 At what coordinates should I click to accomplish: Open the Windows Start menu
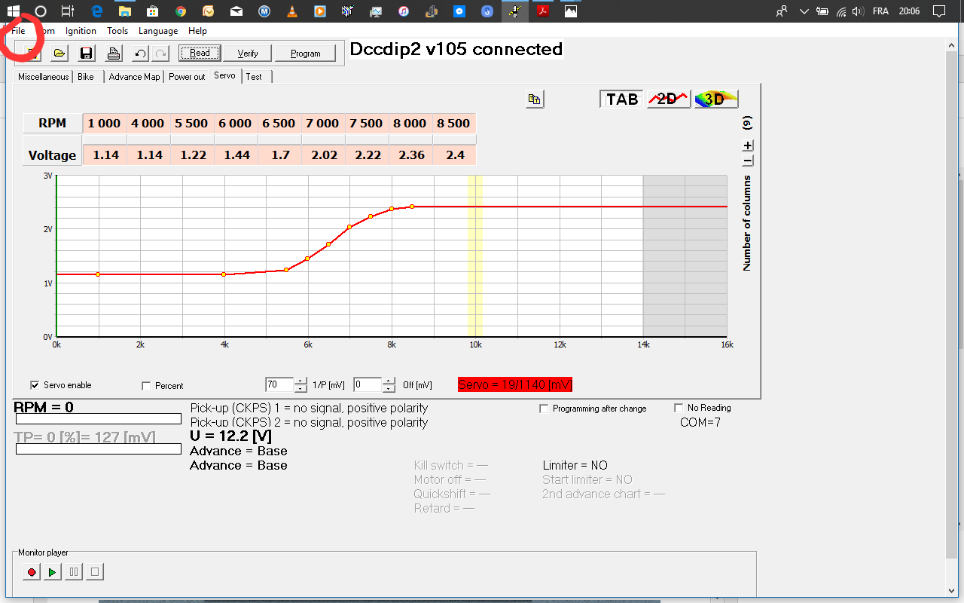tap(14, 11)
